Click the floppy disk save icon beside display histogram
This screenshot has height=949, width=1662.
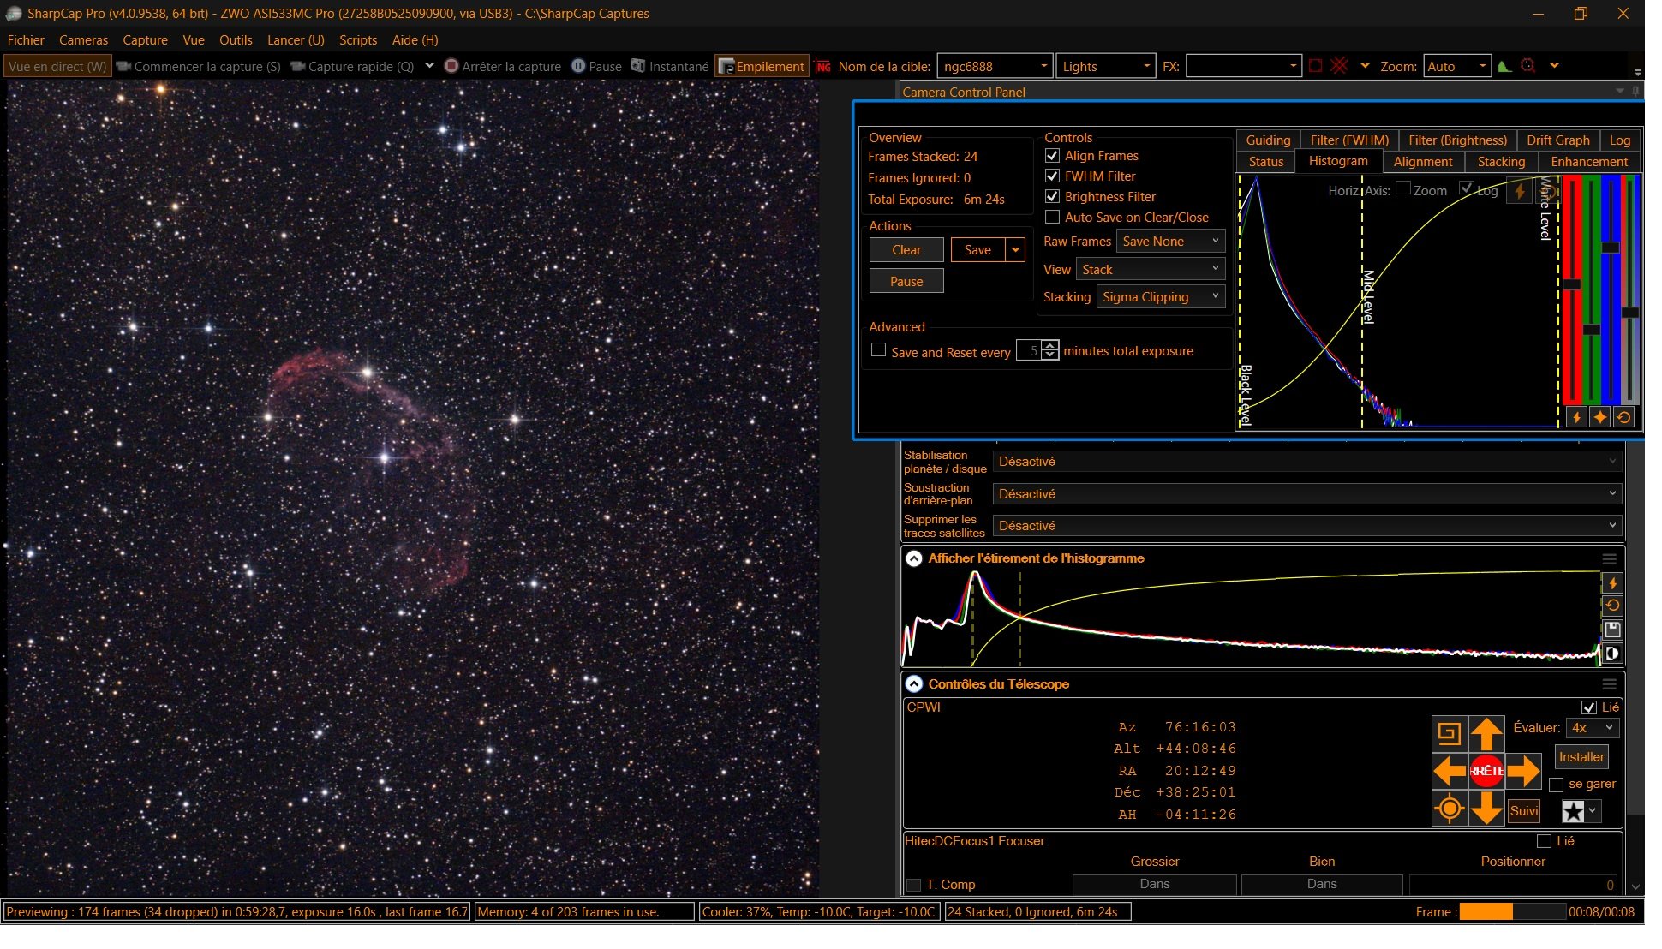coord(1612,630)
